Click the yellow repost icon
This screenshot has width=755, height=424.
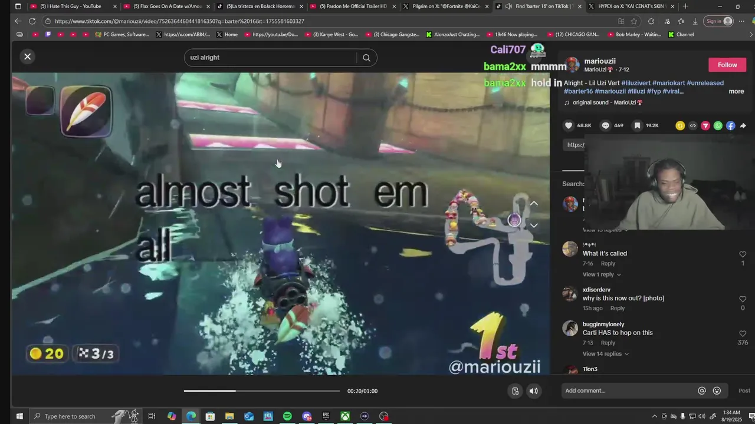coord(680,125)
